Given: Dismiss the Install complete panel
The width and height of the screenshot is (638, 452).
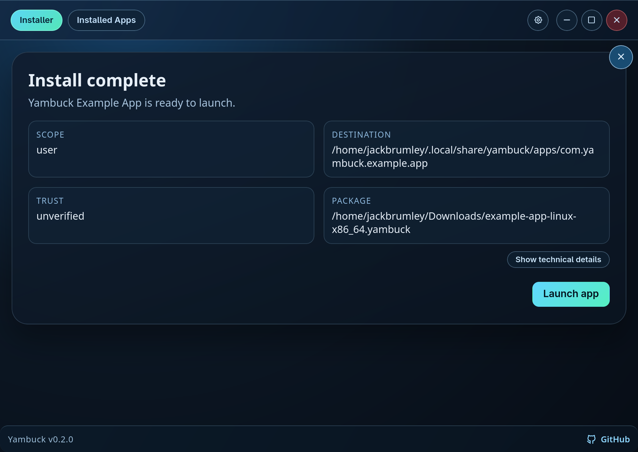Looking at the screenshot, I should click(621, 57).
